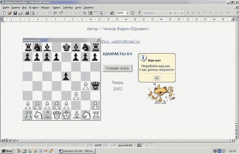Click the Open file folder icon
Image resolution: width=239 pixels, height=154 pixels.
coord(9,13)
